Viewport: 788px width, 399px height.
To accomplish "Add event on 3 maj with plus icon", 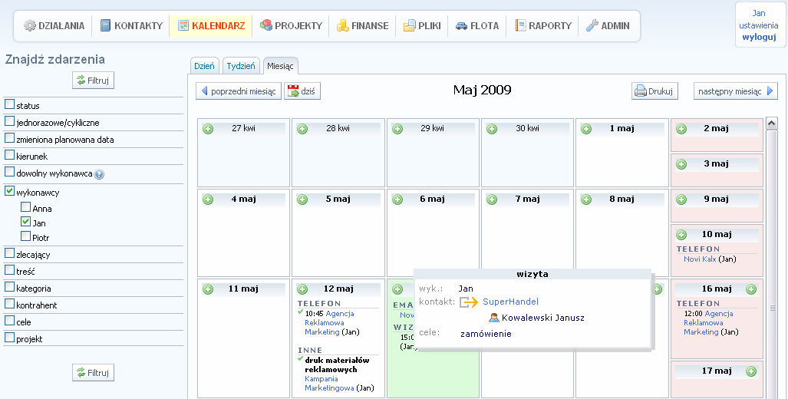I will (x=681, y=164).
